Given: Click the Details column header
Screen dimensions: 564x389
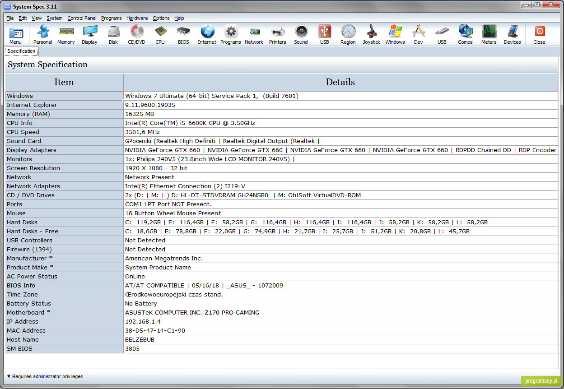Looking at the screenshot, I should 340,82.
